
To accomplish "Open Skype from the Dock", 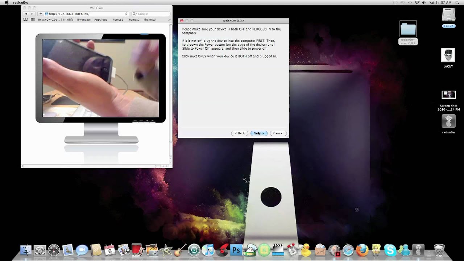I will click(390, 250).
